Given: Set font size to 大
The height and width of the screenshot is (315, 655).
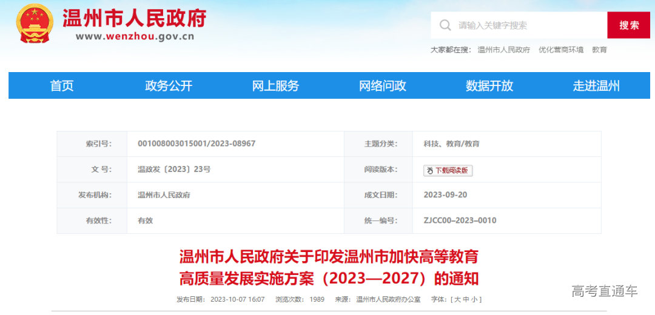Looking at the screenshot, I should pos(458,300).
